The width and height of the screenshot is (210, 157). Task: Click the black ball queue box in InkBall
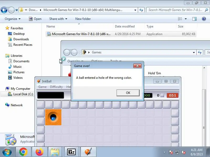click(51, 95)
